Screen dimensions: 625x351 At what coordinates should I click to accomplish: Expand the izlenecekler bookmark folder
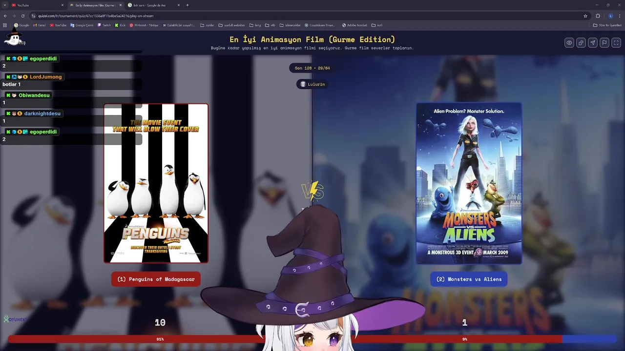coord(290,25)
